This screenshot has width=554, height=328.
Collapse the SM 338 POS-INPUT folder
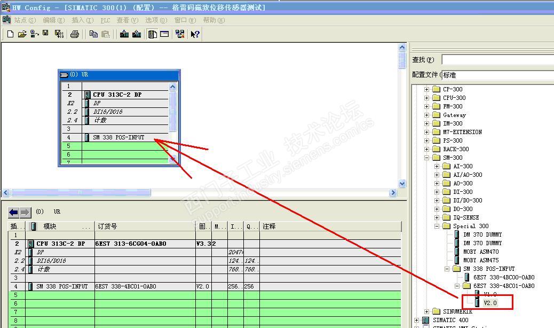coord(447,269)
